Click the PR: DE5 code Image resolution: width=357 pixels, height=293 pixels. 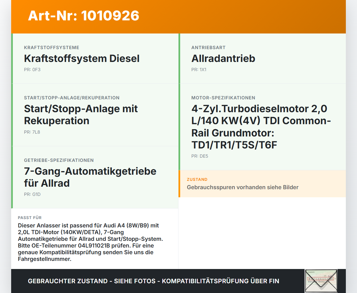coord(200,156)
